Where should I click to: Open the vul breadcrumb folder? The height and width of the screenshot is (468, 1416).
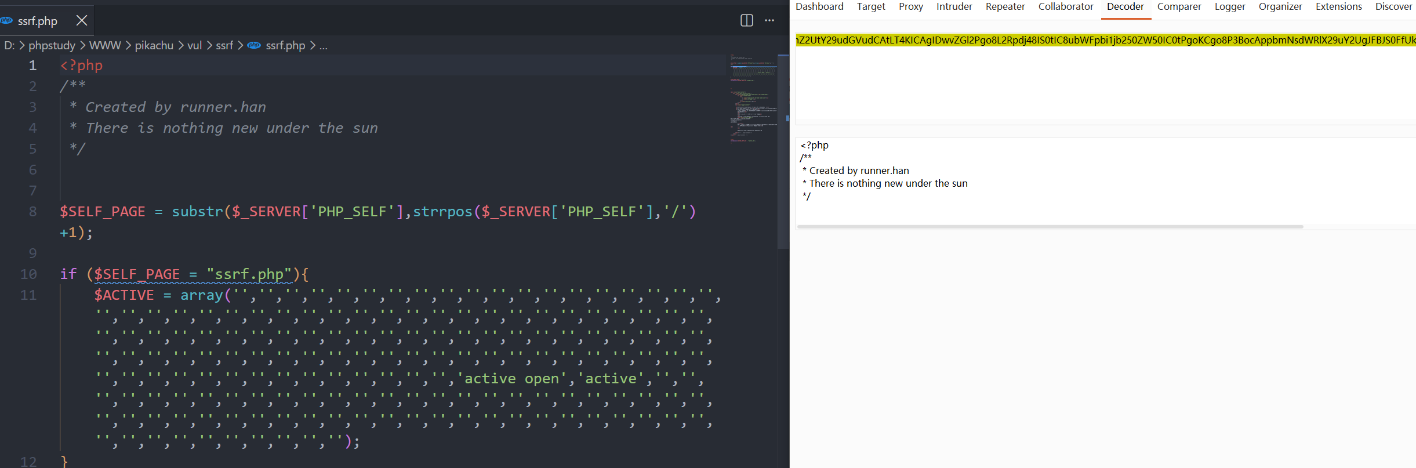pyautogui.click(x=194, y=45)
